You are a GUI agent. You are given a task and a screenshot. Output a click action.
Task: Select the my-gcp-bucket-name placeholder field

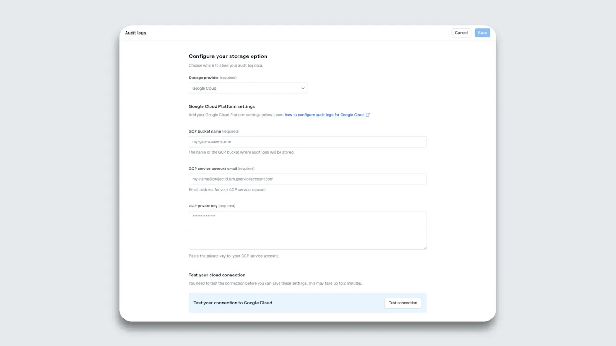click(x=308, y=141)
